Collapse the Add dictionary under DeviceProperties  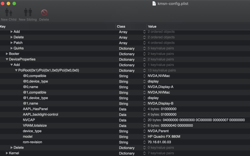tap(11, 65)
